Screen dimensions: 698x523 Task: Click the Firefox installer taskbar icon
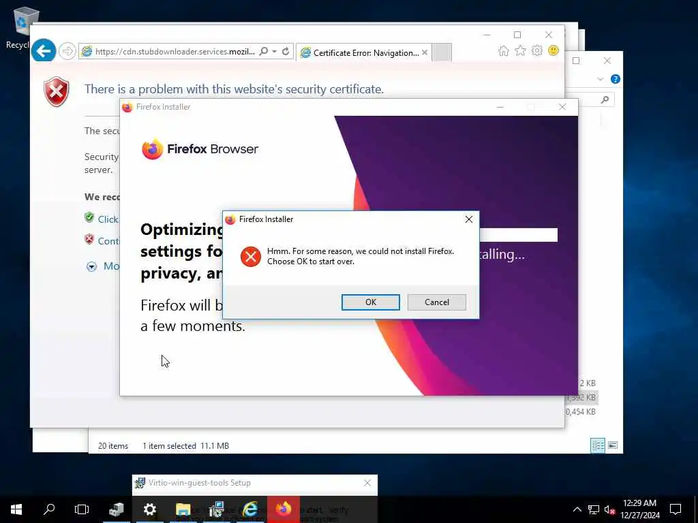pyautogui.click(x=283, y=509)
